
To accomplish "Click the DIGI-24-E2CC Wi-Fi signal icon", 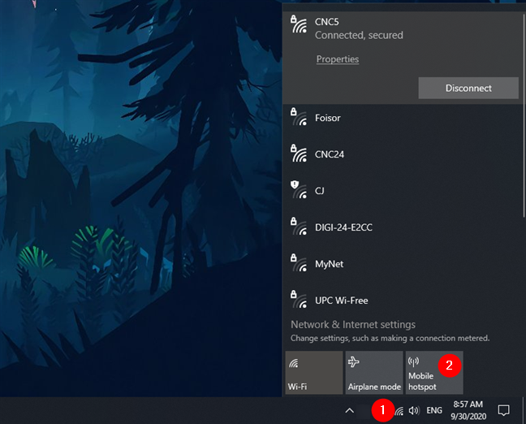I will click(299, 227).
